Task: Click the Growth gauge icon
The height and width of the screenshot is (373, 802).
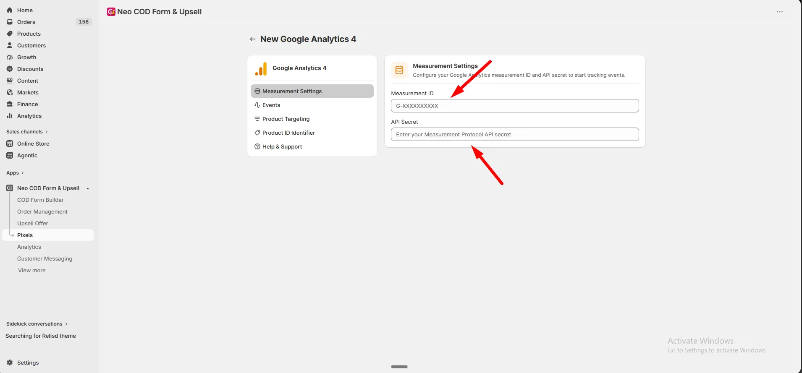Action: point(10,57)
